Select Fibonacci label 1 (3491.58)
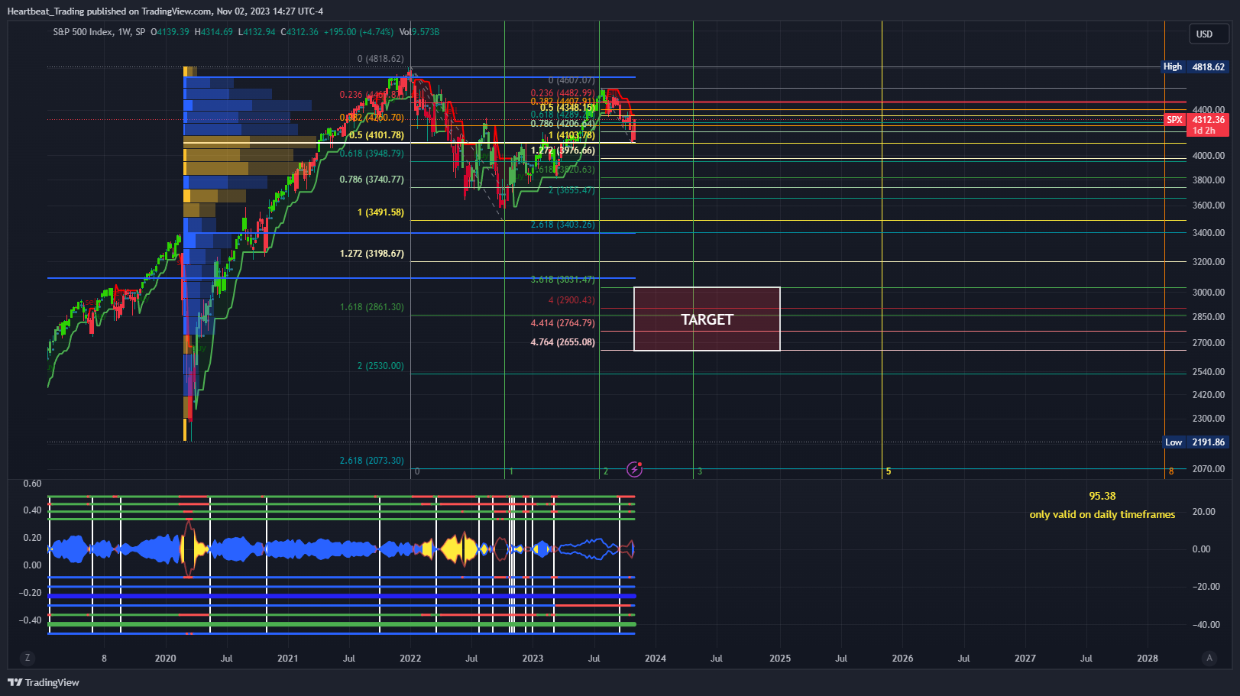Image resolution: width=1240 pixels, height=696 pixels. click(x=380, y=212)
